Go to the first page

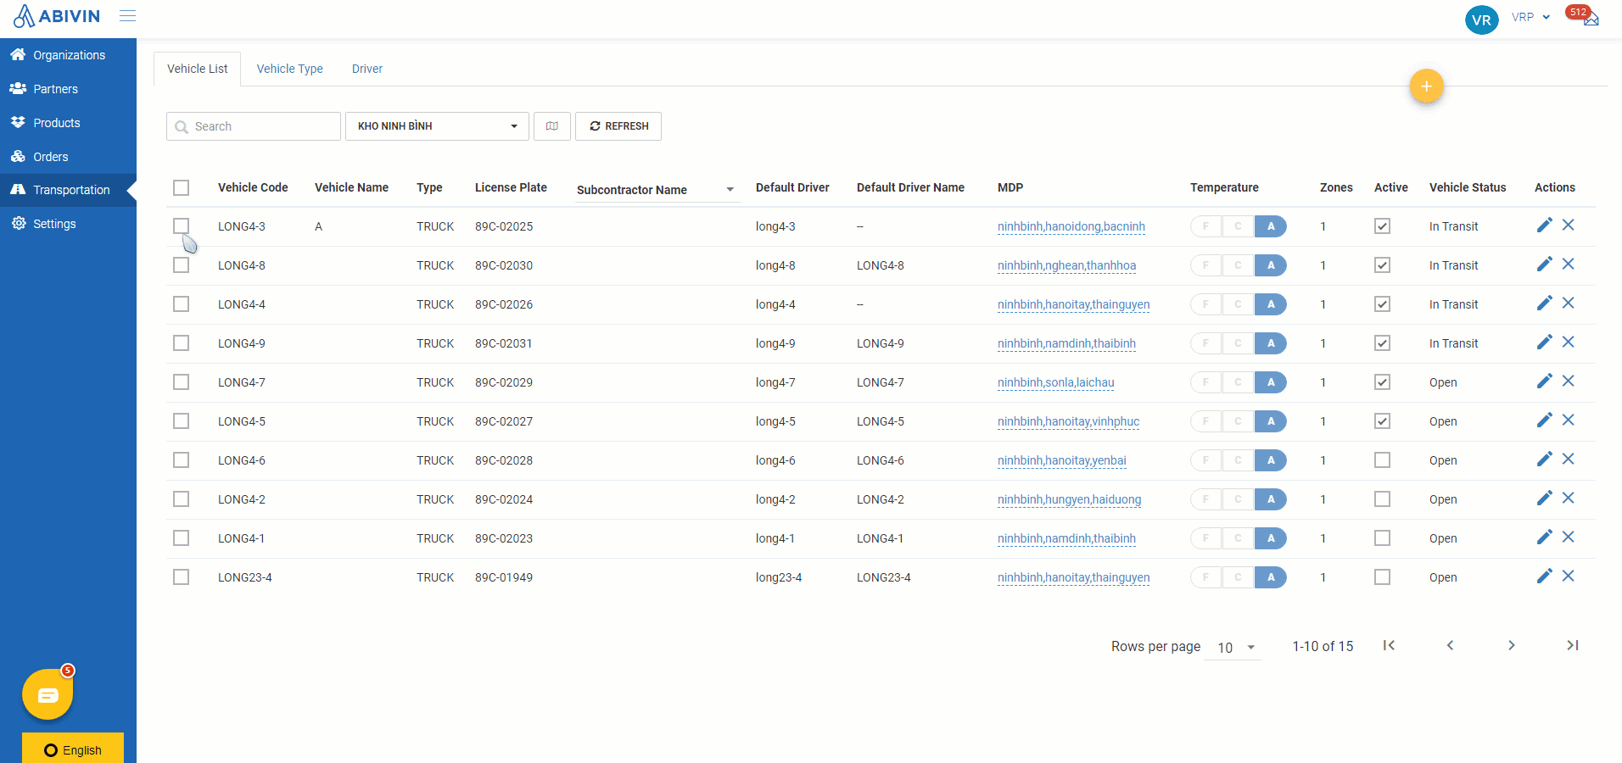1389,645
